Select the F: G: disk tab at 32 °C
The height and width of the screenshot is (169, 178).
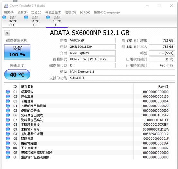13,21
